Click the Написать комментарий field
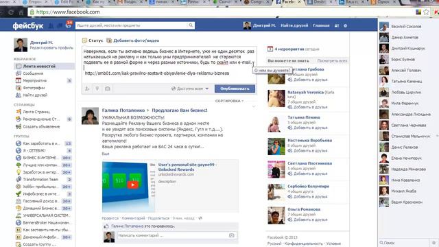 [173, 235]
